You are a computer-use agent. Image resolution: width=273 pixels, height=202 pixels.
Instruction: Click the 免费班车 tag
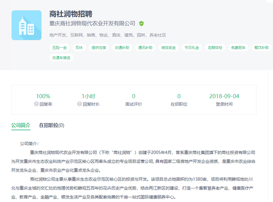click(238, 48)
